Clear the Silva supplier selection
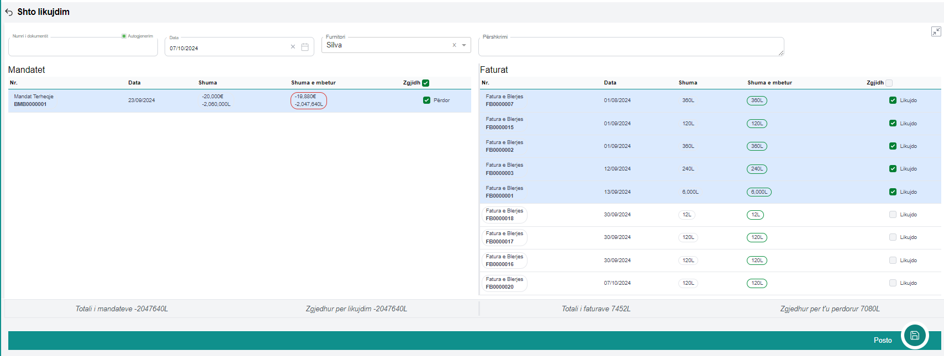The height and width of the screenshot is (356, 944). coord(454,45)
